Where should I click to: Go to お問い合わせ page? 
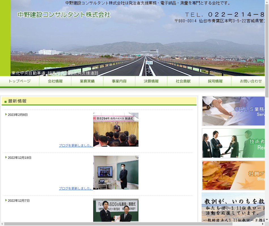[x=248, y=81]
